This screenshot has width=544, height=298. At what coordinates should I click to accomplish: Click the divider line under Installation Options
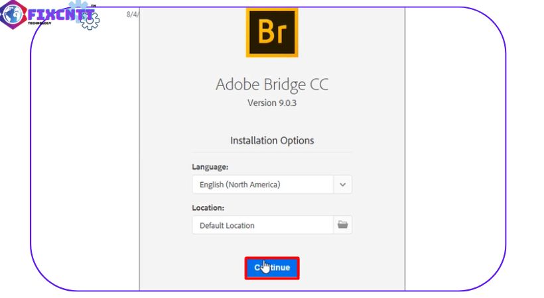[271, 152]
